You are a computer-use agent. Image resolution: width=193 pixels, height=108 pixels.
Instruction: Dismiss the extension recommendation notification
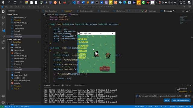click(189, 96)
